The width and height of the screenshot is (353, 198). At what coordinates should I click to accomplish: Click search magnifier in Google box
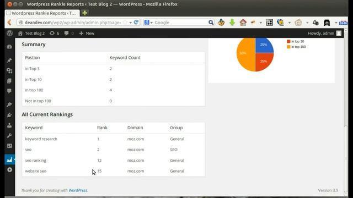pos(211,23)
